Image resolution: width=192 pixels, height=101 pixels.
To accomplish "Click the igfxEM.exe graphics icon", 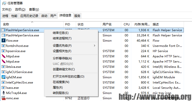I will coord(4,77).
